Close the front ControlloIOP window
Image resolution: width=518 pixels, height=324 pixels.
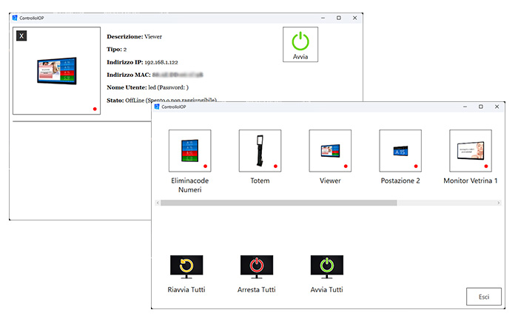497,107
